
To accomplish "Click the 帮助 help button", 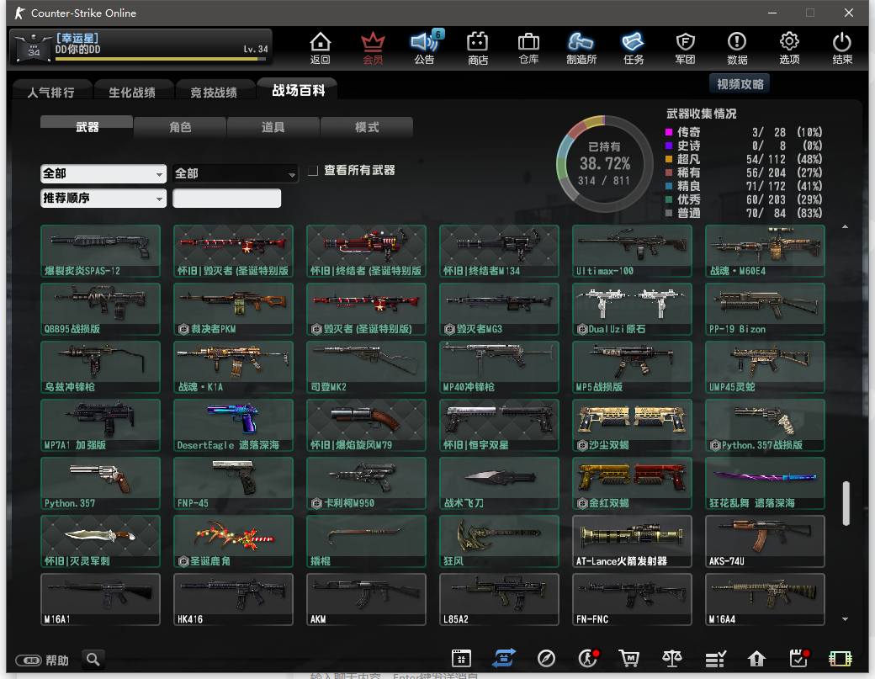I will pyautogui.click(x=42, y=660).
